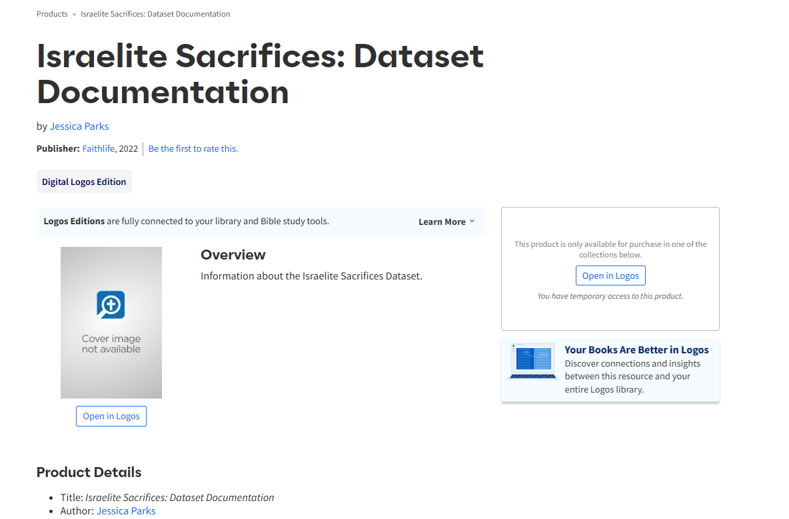
Task: Click Open in Logos below the cover image
Action: click(111, 416)
